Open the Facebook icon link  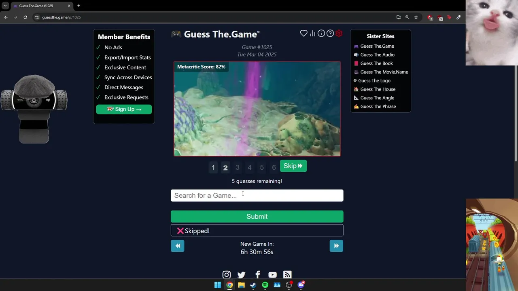(257, 275)
